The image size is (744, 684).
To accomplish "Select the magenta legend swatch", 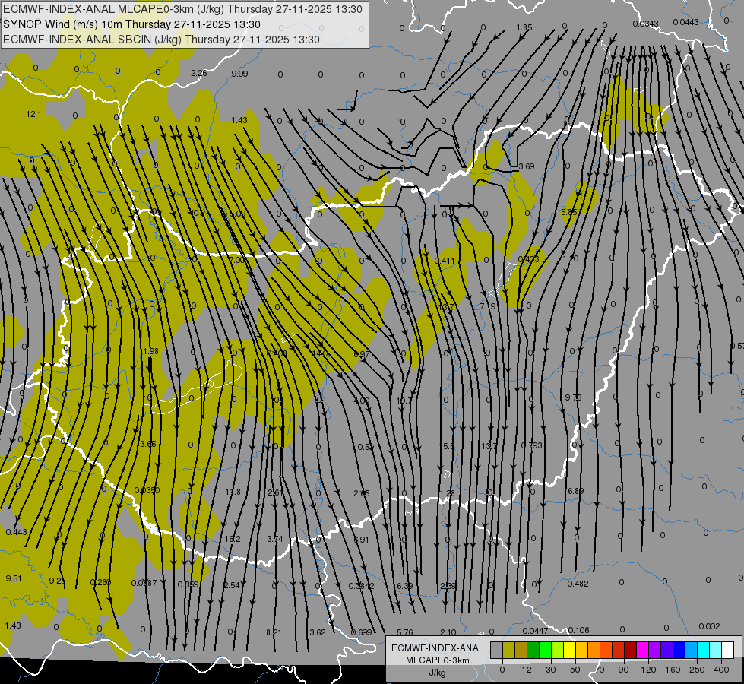I will 642,650.
